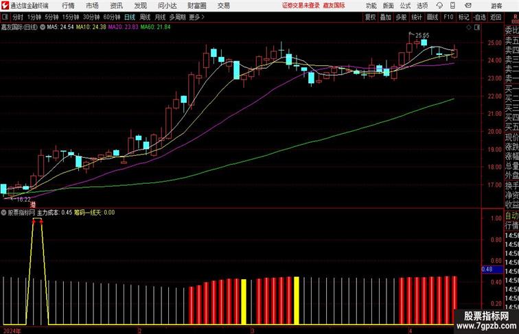This screenshot has height=334, width=519.
Task: Click the MA5: 24.54 value label
Action: tap(60, 27)
